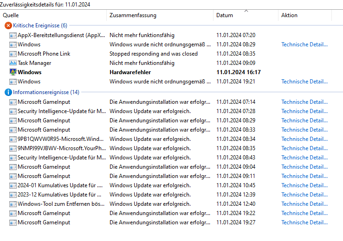Click the blue Informationsereignisse info icon
The image size is (343, 241).
pos(8,92)
